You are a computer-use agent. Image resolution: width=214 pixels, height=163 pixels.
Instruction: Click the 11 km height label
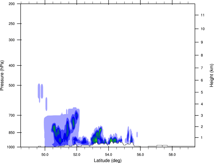[203, 15]
